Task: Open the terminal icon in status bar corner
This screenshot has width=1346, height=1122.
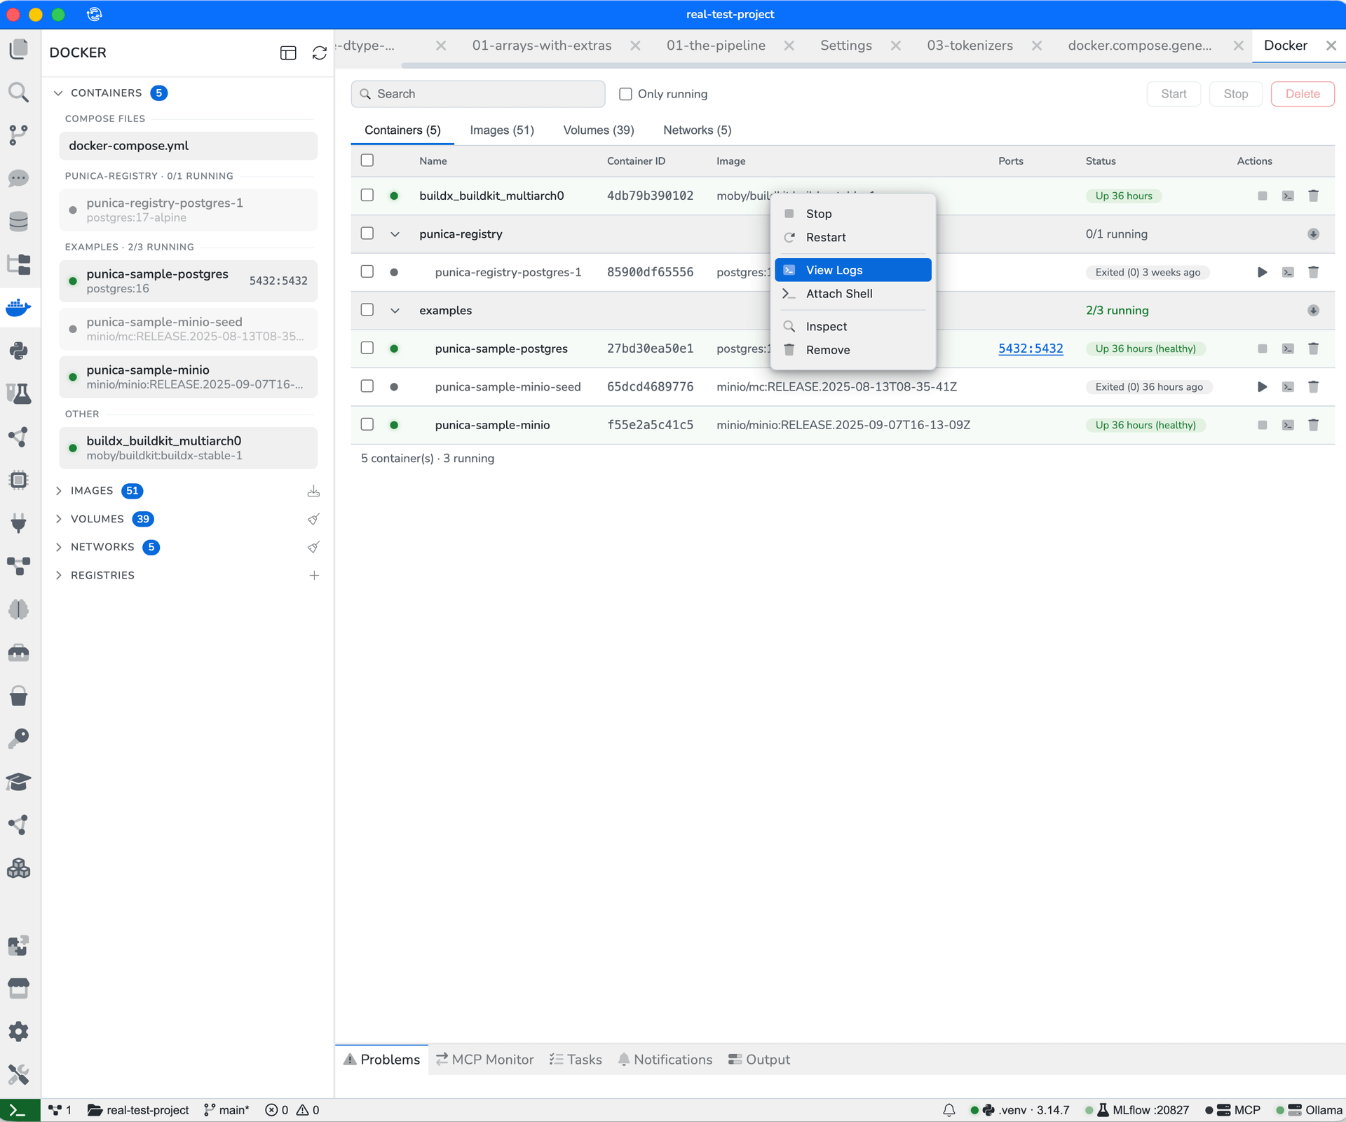Action: pyautogui.click(x=20, y=1110)
